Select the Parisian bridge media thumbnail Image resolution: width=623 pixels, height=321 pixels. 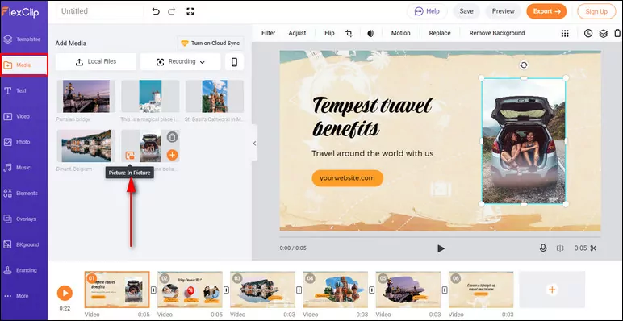86,97
